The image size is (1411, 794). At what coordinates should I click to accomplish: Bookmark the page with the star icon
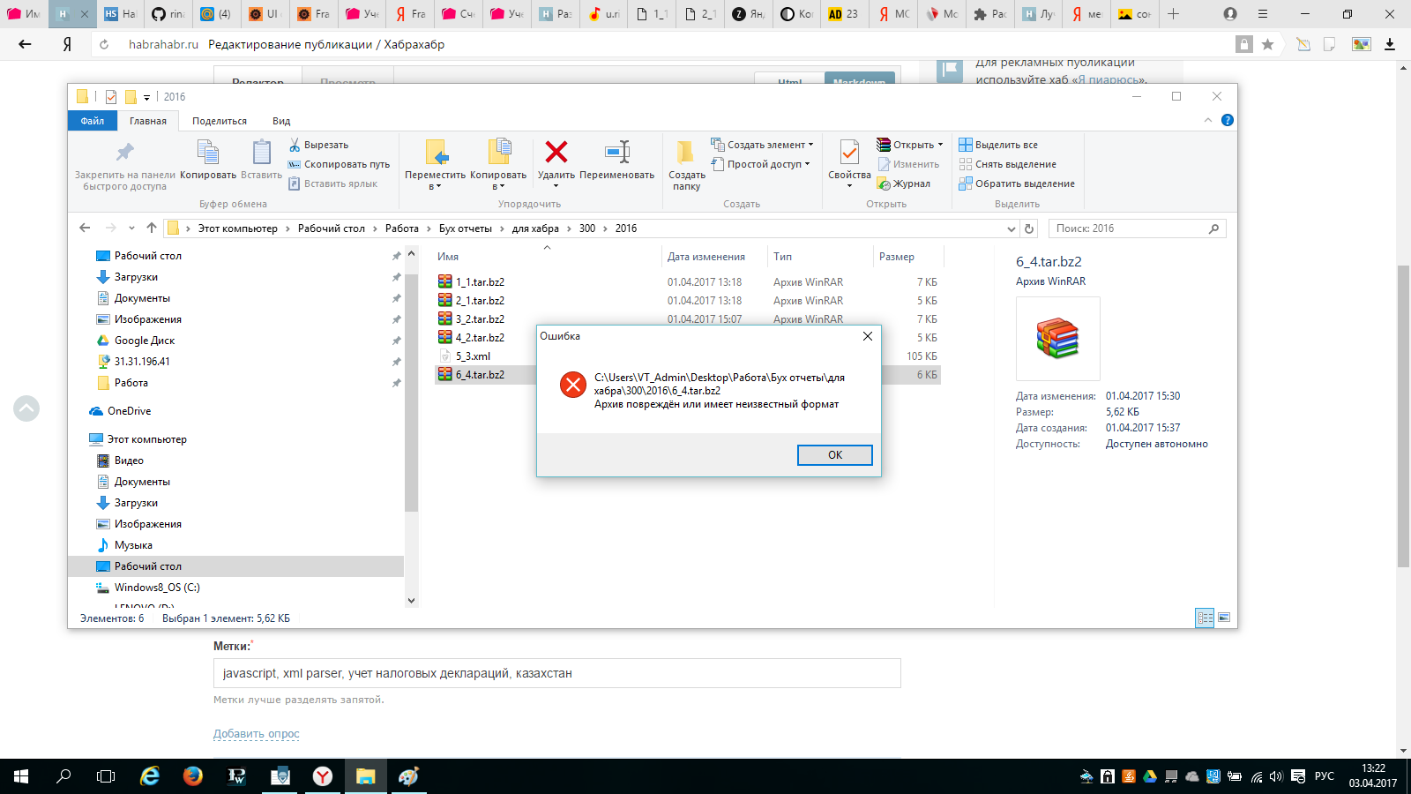point(1267,44)
